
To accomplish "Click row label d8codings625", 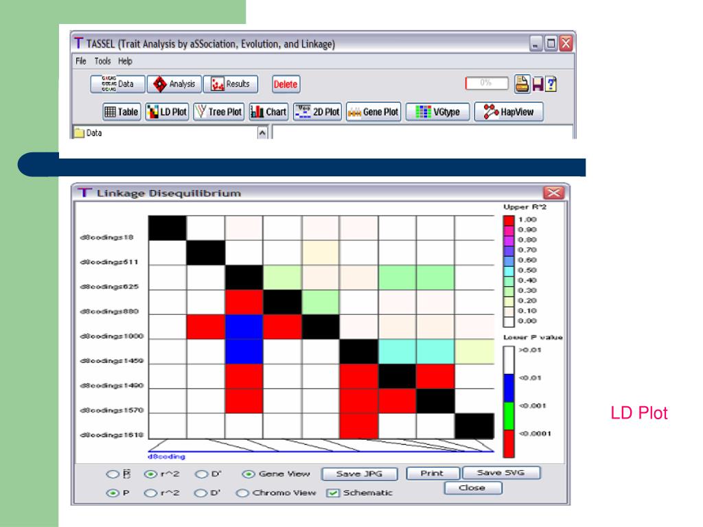I will point(109,287).
